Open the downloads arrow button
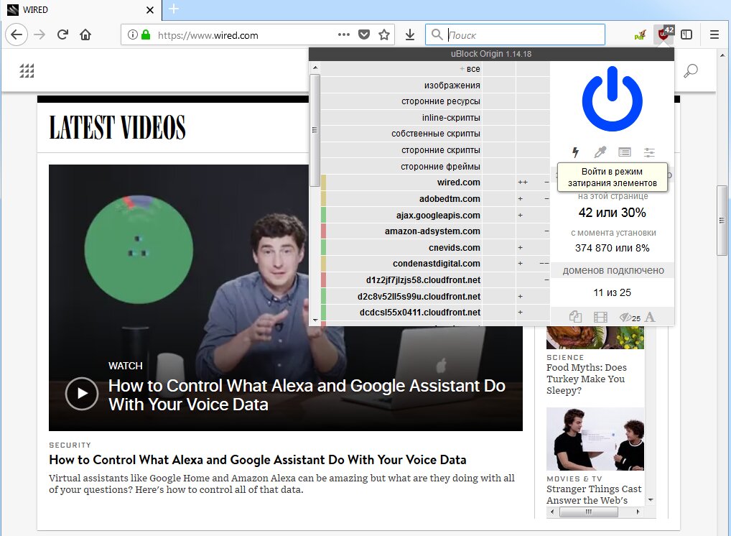This screenshot has width=731, height=536. point(410,34)
